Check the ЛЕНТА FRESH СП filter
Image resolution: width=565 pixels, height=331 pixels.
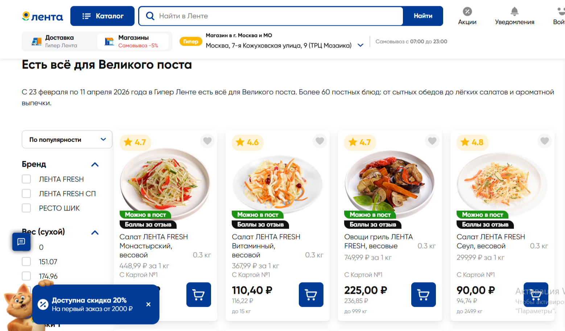[x=26, y=194]
